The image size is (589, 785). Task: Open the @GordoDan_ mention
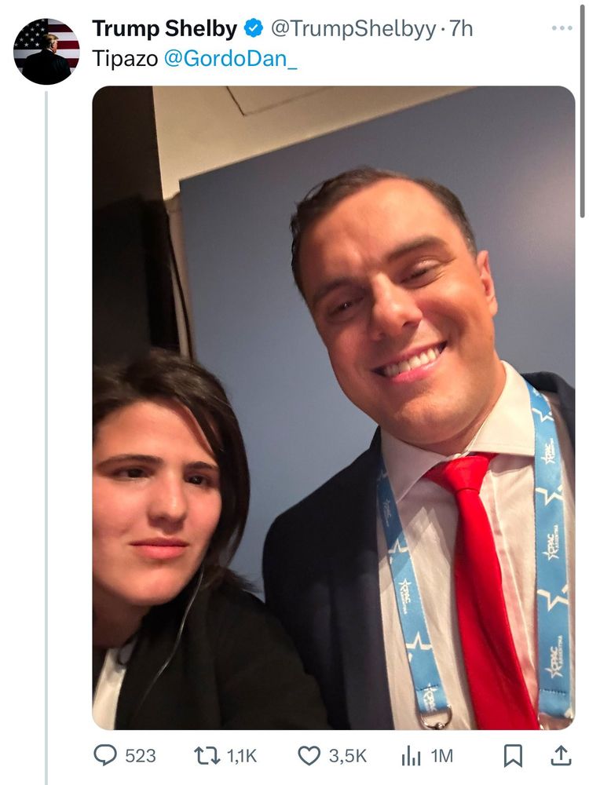click(230, 59)
